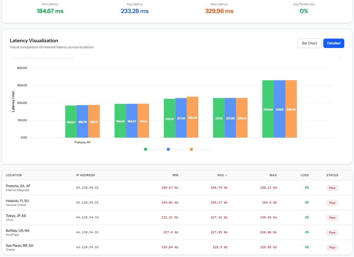
Task: Click Buffalo, US, NA location cell
Action: pos(18,231)
